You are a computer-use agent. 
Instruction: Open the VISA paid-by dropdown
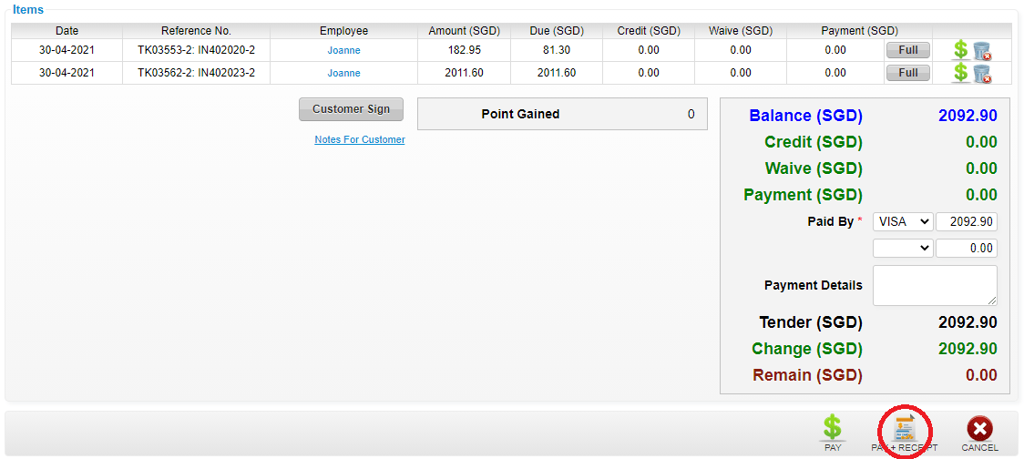[903, 222]
